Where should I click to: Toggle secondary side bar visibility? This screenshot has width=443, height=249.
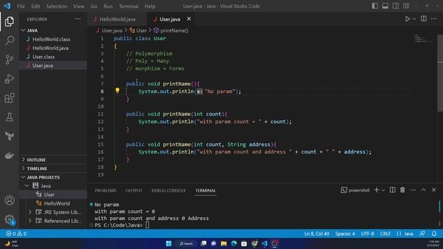[395, 6]
